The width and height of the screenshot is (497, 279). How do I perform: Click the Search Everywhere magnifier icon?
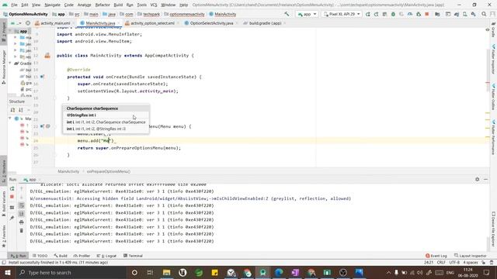point(484,14)
